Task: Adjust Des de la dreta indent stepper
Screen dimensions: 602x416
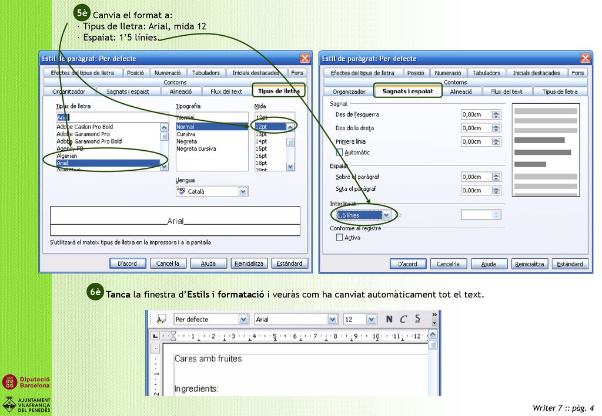Action: tap(496, 128)
